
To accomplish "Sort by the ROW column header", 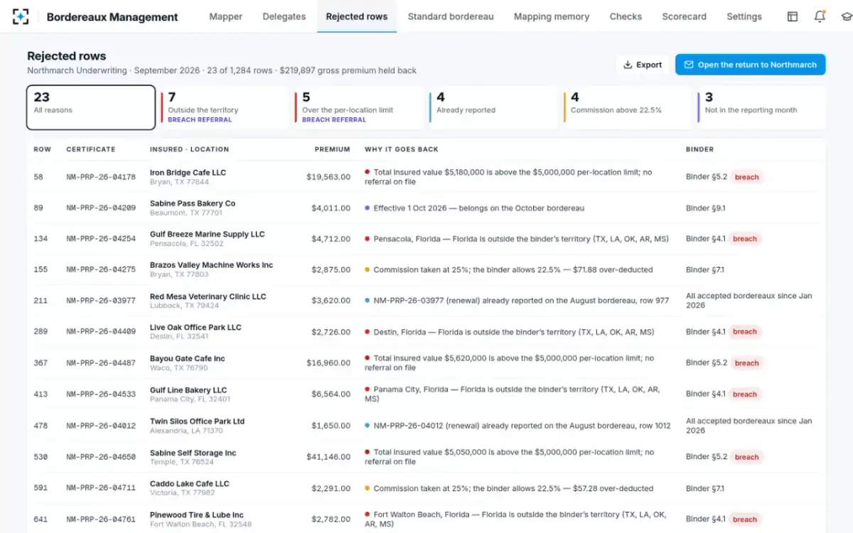I will 43,149.
